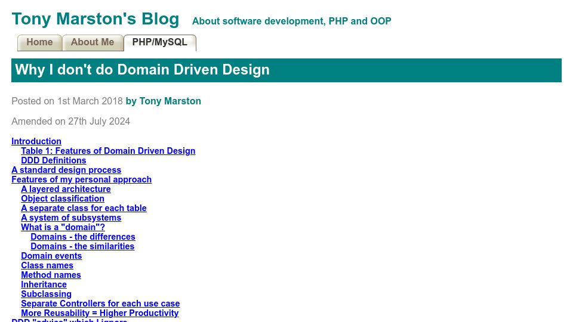Viewport: 573px width, 322px height.
Task: Open Table 1: Features of Domain Driven Design
Action: [108, 151]
